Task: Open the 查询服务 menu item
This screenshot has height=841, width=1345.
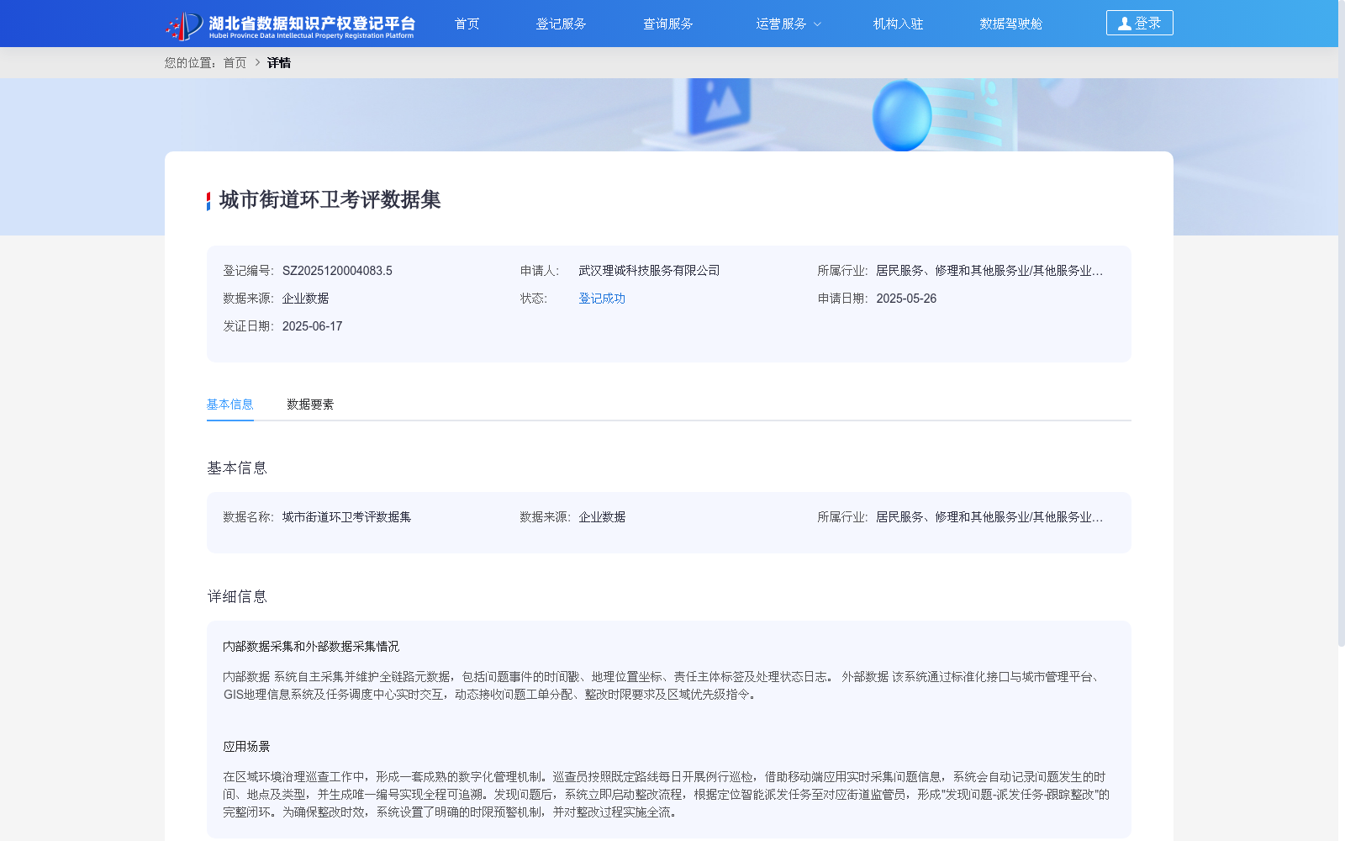Action: pyautogui.click(x=667, y=24)
